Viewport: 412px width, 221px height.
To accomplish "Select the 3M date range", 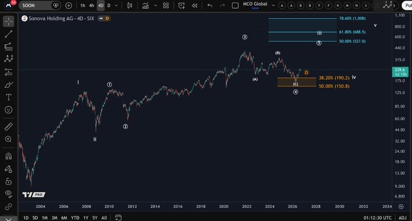I will coord(55,217).
